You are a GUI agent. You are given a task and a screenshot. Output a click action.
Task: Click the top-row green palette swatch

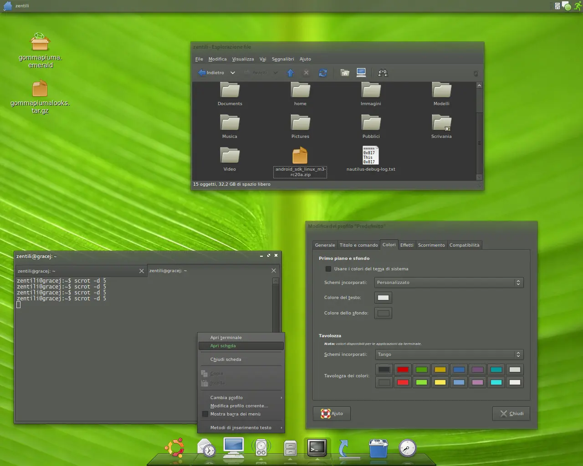pyautogui.click(x=421, y=370)
